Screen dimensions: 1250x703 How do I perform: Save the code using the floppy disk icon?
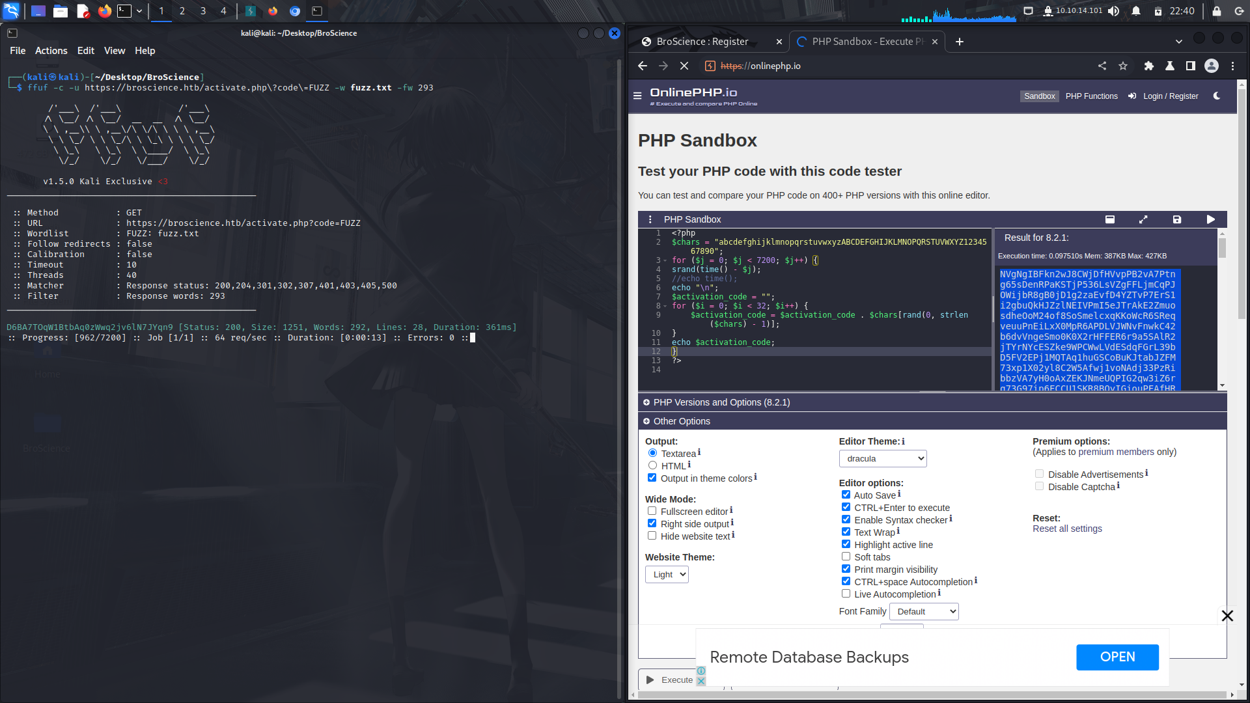pos(1176,219)
